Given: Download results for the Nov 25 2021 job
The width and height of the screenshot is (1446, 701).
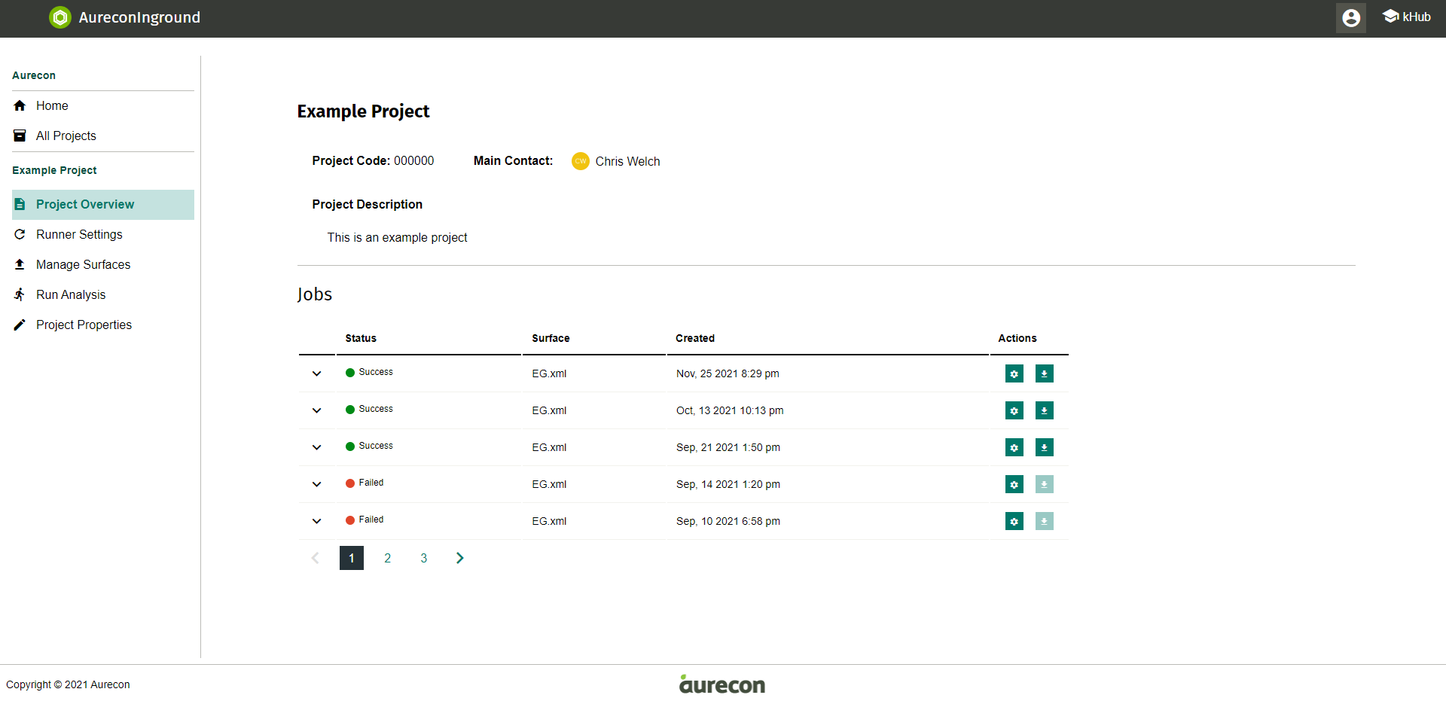Looking at the screenshot, I should (x=1044, y=373).
